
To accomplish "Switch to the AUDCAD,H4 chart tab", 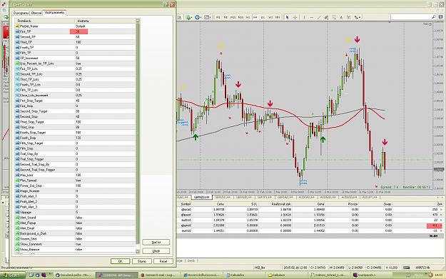I will [x=306, y=197].
